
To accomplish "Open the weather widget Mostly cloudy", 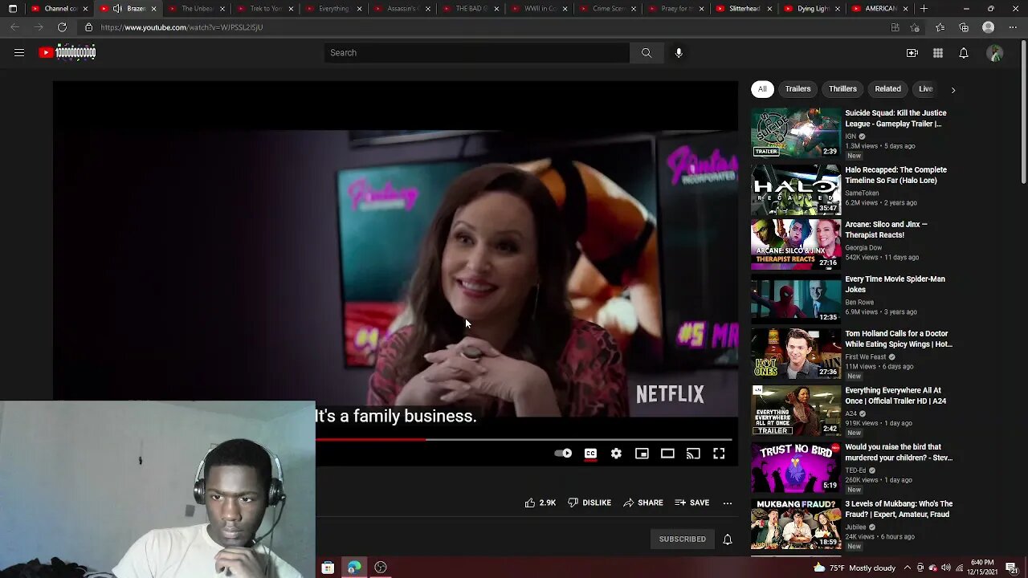I will (x=854, y=568).
